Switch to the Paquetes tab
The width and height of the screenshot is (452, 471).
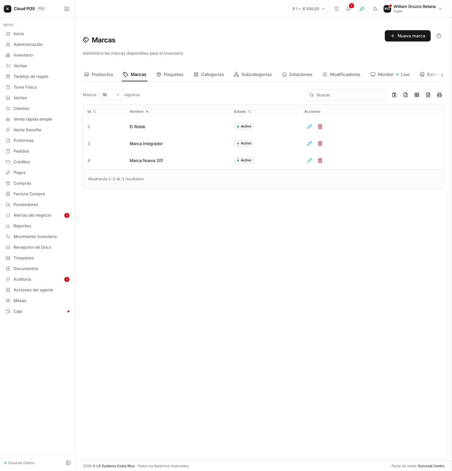pyautogui.click(x=170, y=75)
